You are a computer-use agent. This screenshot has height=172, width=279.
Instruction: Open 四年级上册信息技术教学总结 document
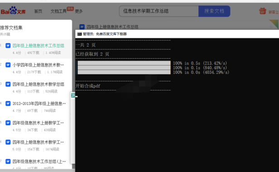point(38,84)
